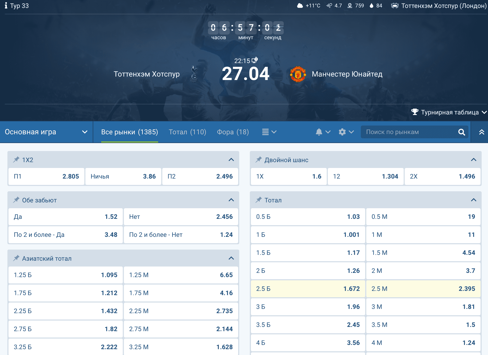Select Asian total 1.75 Б at 1.212
Viewport: 488px width, 355px height.
[65, 293]
